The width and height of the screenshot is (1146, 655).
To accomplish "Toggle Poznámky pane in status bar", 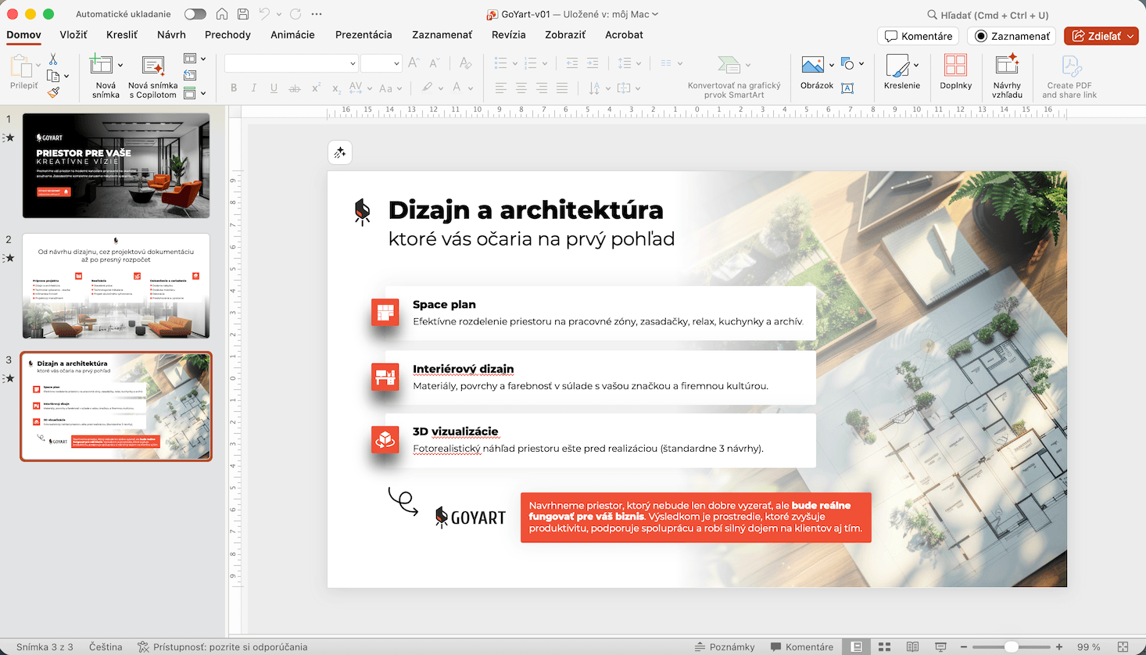I will pos(725,647).
